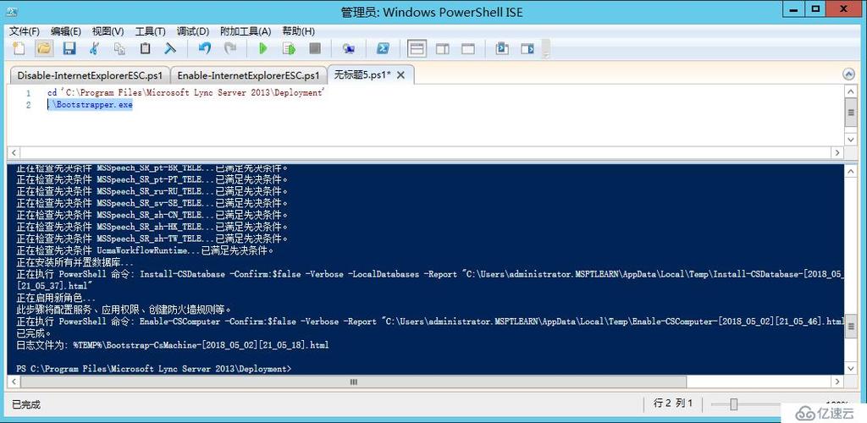The height and width of the screenshot is (423, 867).
Task: Copy selection using the copy icon
Action: pyautogui.click(x=119, y=48)
